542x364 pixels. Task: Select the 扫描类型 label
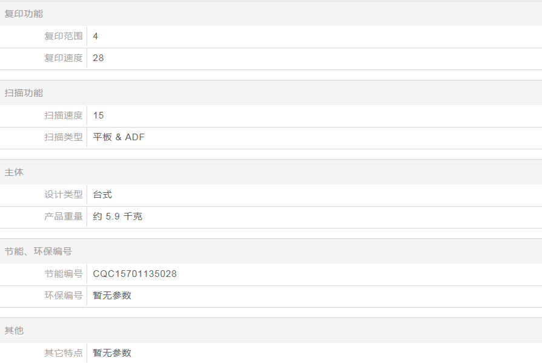(64, 137)
